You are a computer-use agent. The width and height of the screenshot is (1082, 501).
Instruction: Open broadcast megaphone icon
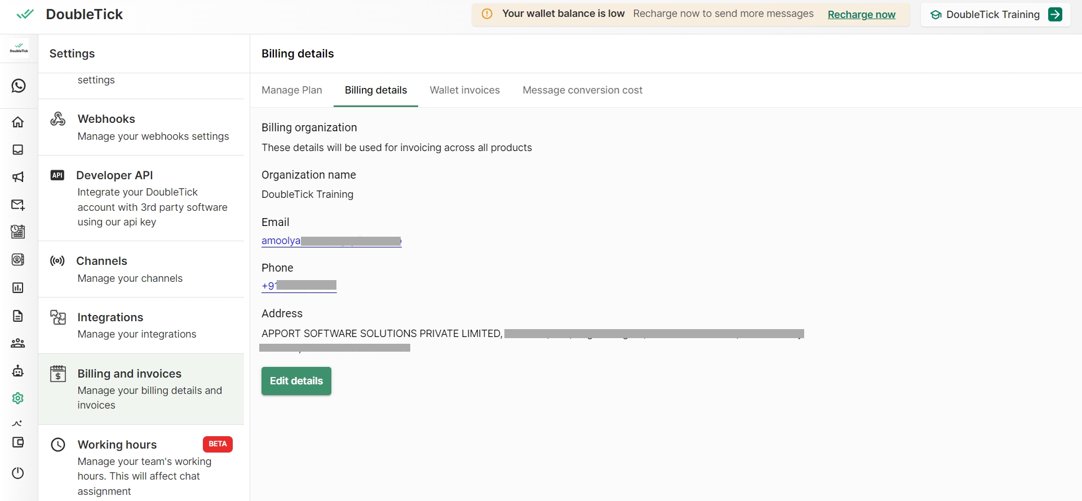[18, 177]
